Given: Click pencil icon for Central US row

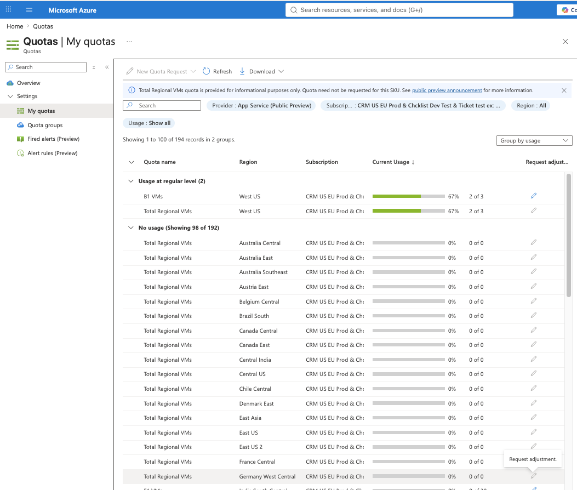Looking at the screenshot, I should click(534, 373).
